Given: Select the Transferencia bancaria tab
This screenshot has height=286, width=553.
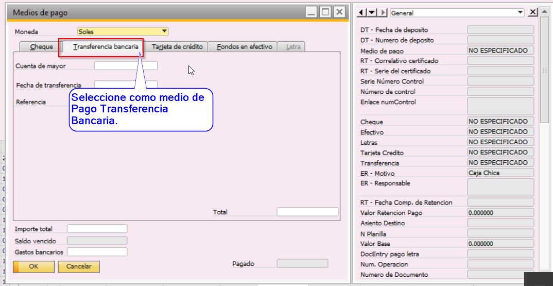Looking at the screenshot, I should click(x=106, y=47).
